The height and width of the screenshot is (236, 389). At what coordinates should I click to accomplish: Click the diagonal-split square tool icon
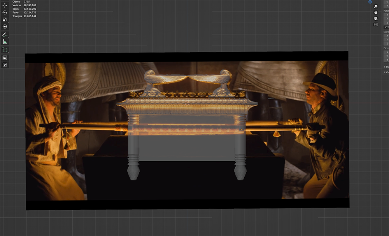pyautogui.click(x=5, y=58)
